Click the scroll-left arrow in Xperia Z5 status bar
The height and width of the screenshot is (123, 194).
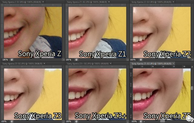[x=144, y=121]
